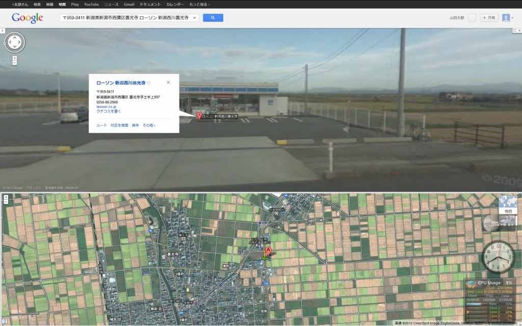Click the Street View pan compass control
Image resolution: width=522 pixels, height=326 pixels.
[x=14, y=42]
